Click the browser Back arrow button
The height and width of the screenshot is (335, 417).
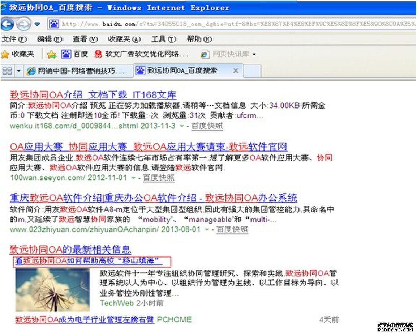(7, 24)
